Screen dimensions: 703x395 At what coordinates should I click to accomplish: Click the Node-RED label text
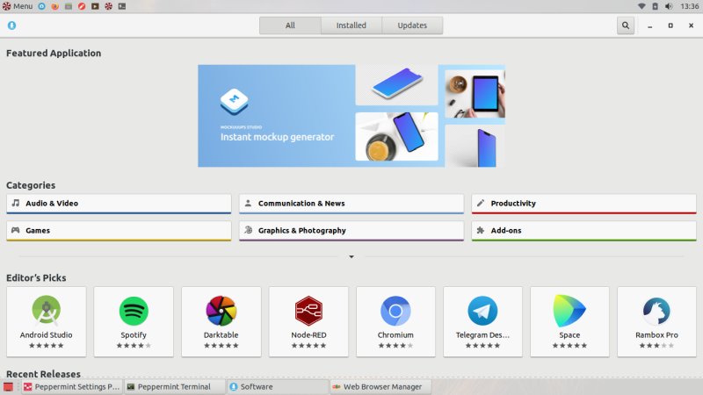tap(308, 335)
